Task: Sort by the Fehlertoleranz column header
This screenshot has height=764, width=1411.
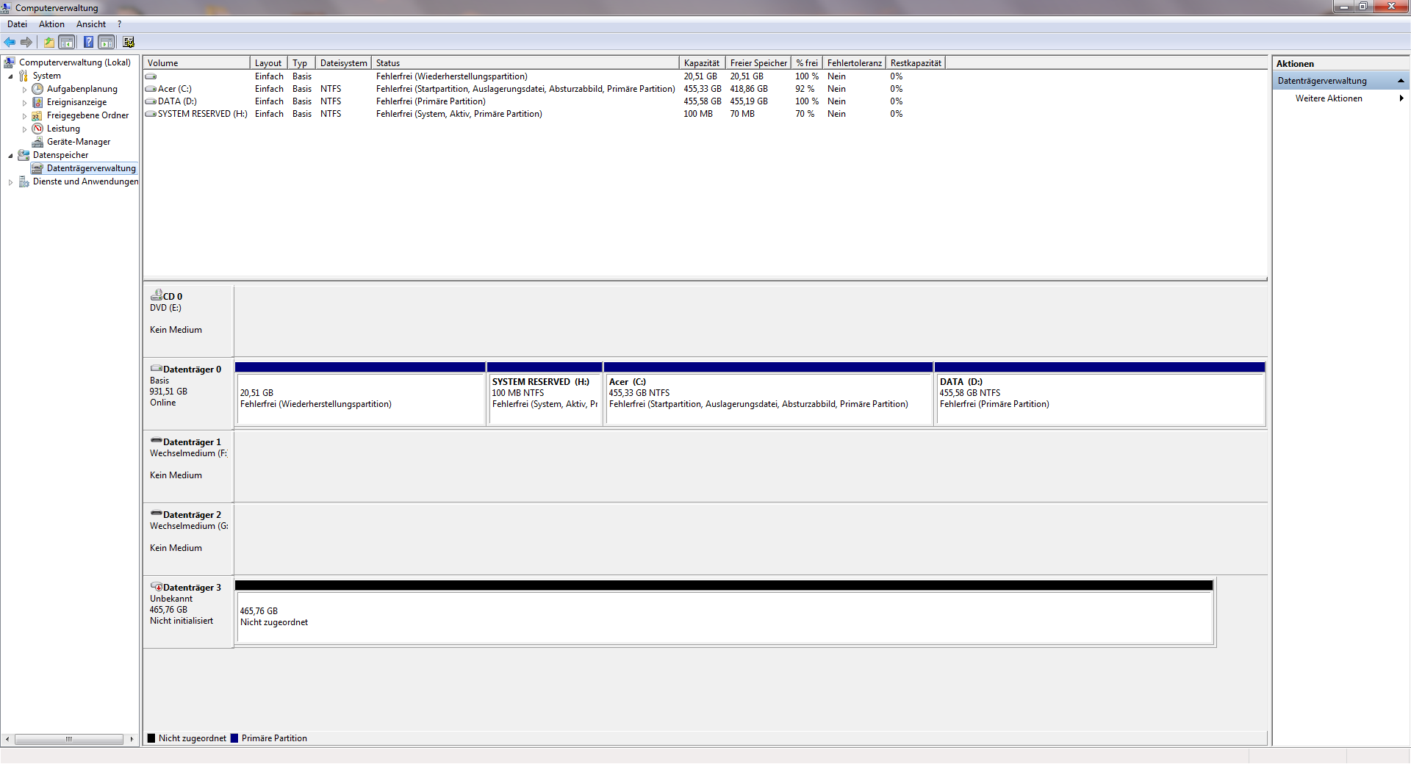Action: pyautogui.click(x=854, y=63)
